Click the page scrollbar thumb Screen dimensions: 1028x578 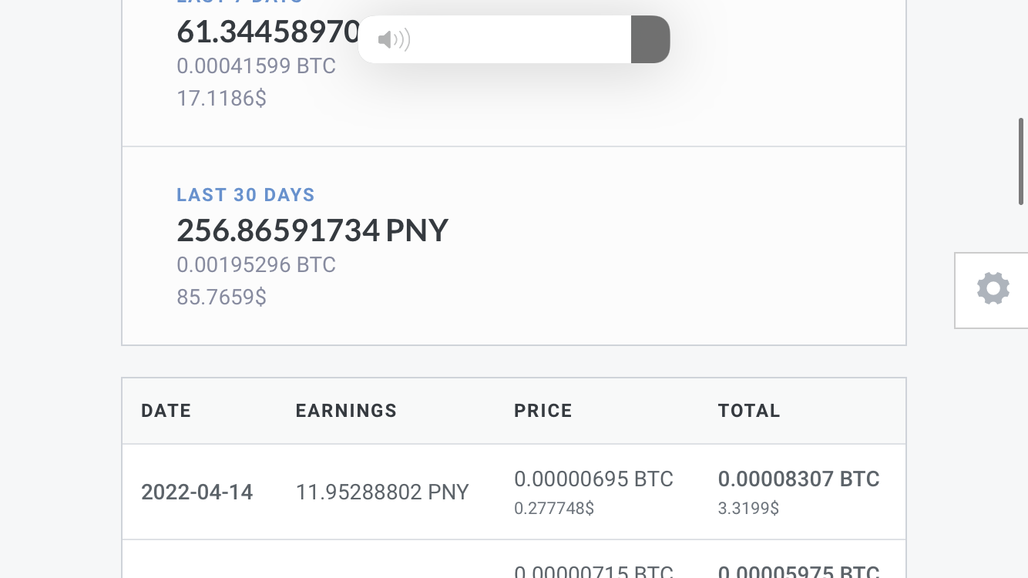1021,161
